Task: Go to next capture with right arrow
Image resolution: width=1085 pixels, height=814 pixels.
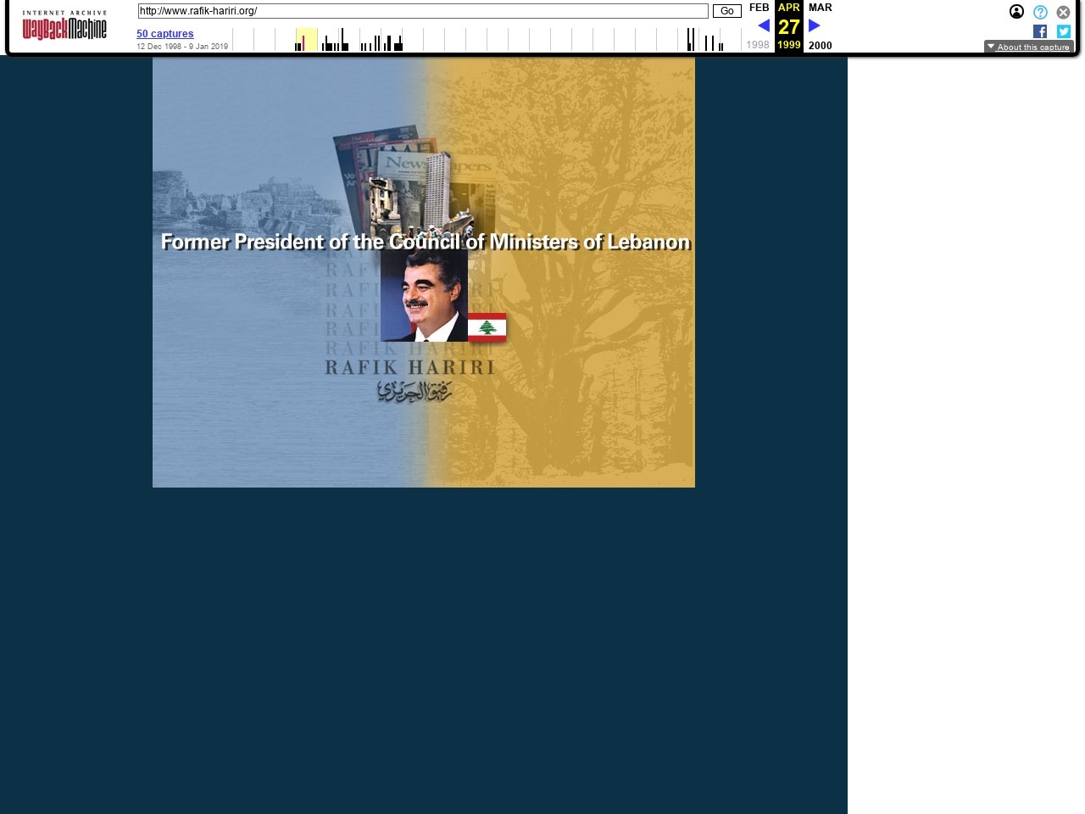Action: pyautogui.click(x=815, y=26)
